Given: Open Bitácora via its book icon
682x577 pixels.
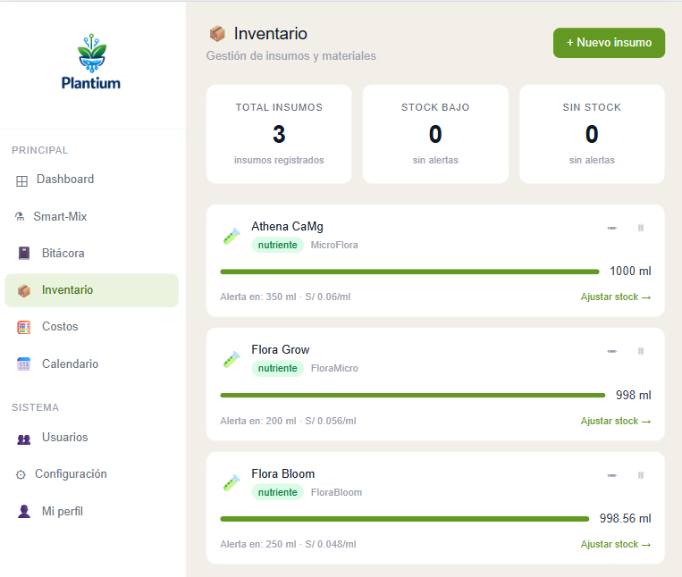Looking at the screenshot, I should point(24,253).
